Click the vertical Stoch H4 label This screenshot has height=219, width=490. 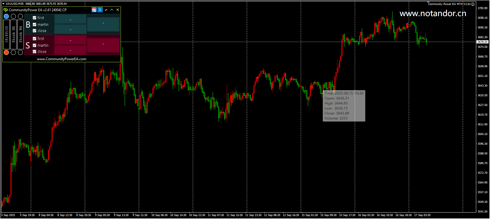pyautogui.click(x=21, y=34)
